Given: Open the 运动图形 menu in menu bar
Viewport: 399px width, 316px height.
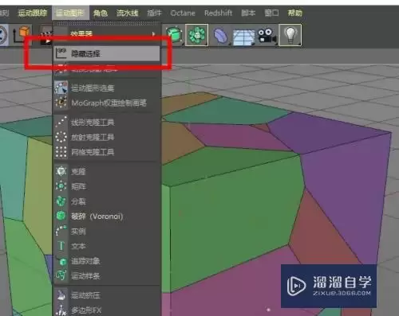Looking at the screenshot, I should 70,13.
